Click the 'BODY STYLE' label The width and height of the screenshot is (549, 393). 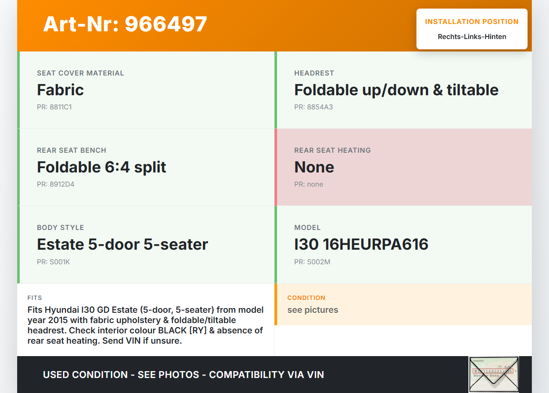[x=60, y=227]
